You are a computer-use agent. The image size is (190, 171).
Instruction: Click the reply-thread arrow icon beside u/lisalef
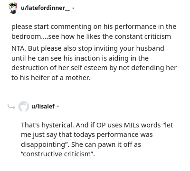pyautogui.click(x=11, y=107)
